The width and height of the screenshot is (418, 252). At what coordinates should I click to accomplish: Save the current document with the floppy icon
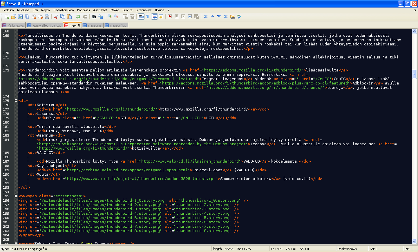click(x=20, y=16)
